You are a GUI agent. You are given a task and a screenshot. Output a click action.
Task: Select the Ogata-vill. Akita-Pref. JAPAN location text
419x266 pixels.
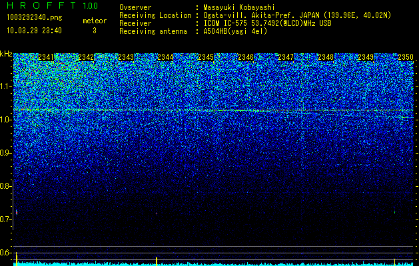[x=297, y=15]
